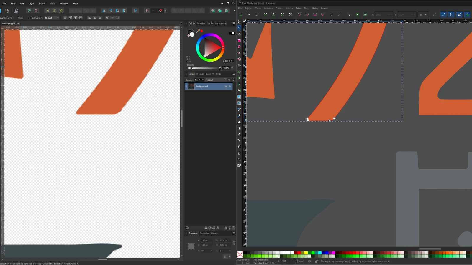Select the Background layer thumbnail
The width and height of the screenshot is (472, 265).
coord(191,86)
